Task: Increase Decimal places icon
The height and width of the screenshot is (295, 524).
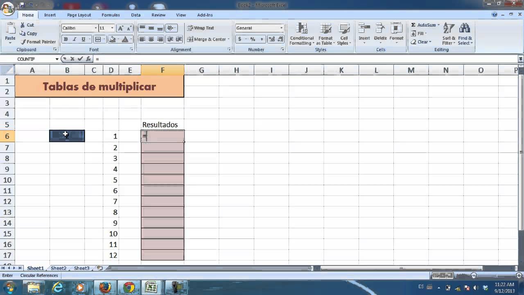Action: point(271,39)
